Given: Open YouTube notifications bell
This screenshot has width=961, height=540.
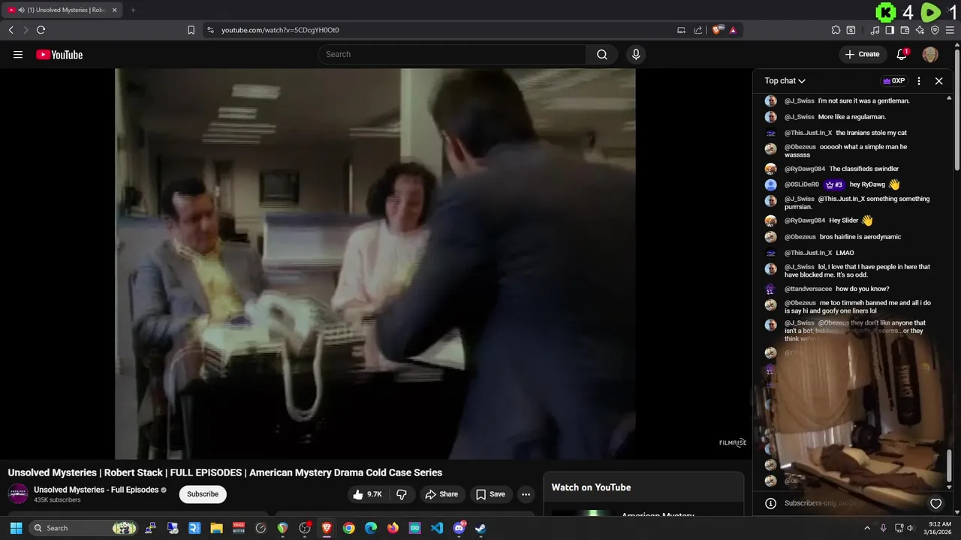Looking at the screenshot, I should [902, 54].
